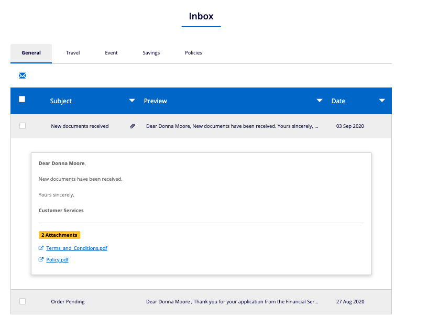Click external link icon beside Policy.pdf

(x=41, y=260)
